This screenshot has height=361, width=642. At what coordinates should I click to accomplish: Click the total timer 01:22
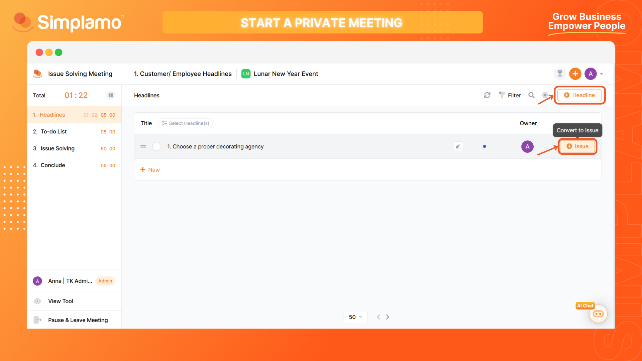tap(76, 95)
